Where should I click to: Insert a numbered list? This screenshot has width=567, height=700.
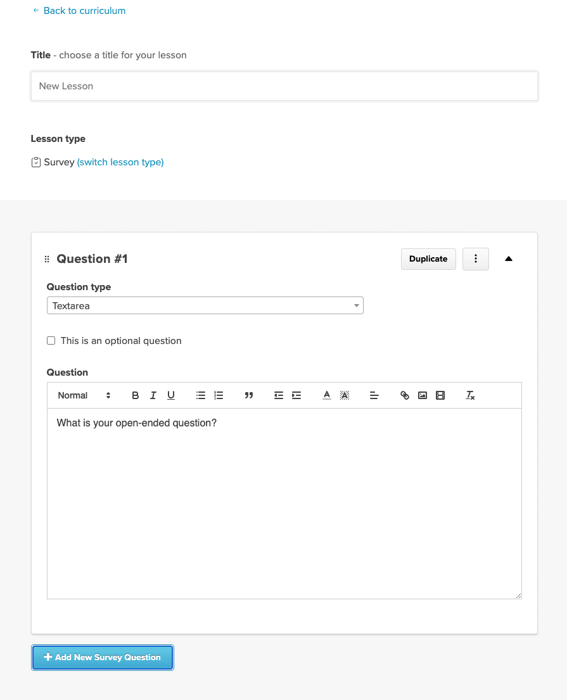219,395
